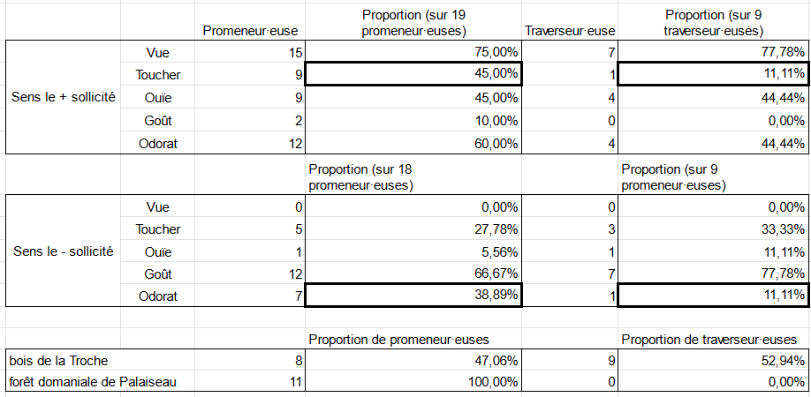Screen dimensions: 811x397
Task: Select the value 15 in the Vue row
Action: 250,52
